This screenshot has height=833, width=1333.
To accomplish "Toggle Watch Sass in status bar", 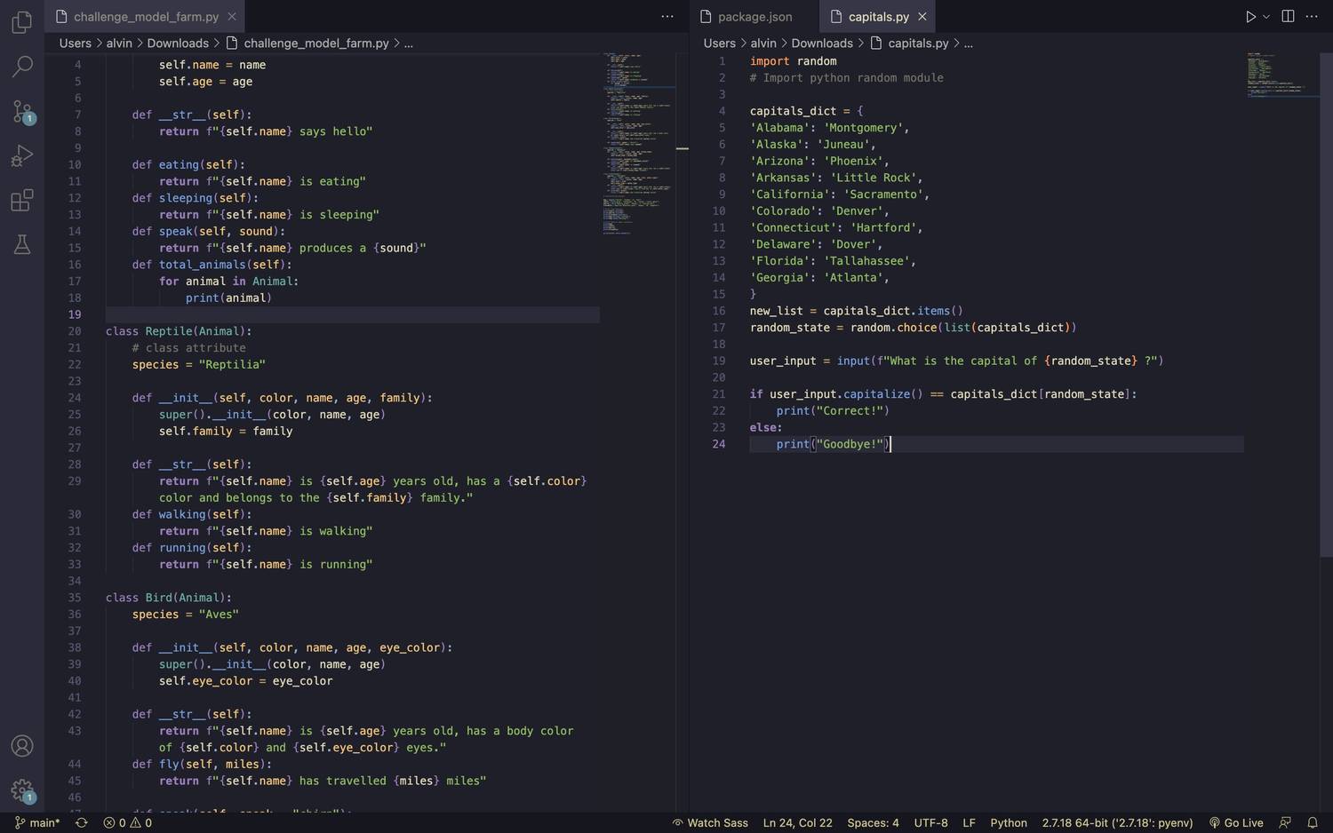I will tap(710, 822).
